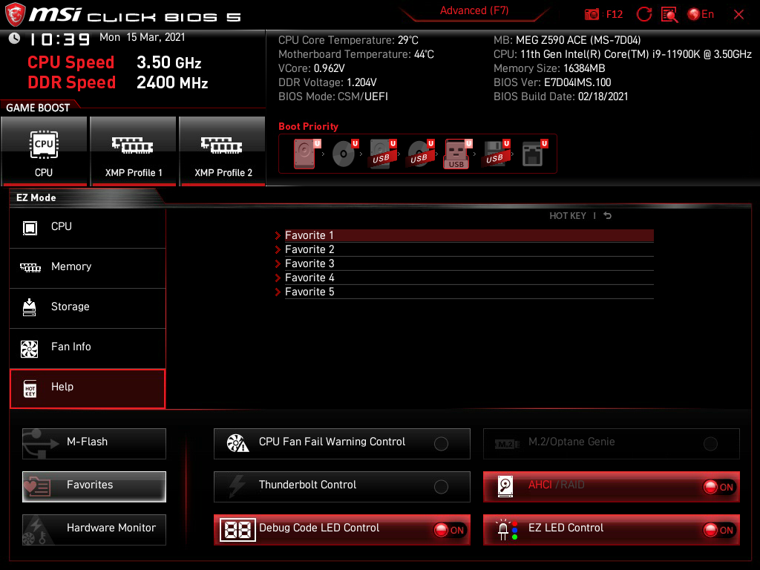Screen dimensions: 760x570
Task: Click the Boot Priority heading
Action: pos(308,126)
